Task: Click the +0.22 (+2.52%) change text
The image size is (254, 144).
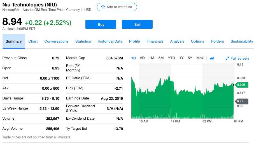Action: click(x=48, y=23)
